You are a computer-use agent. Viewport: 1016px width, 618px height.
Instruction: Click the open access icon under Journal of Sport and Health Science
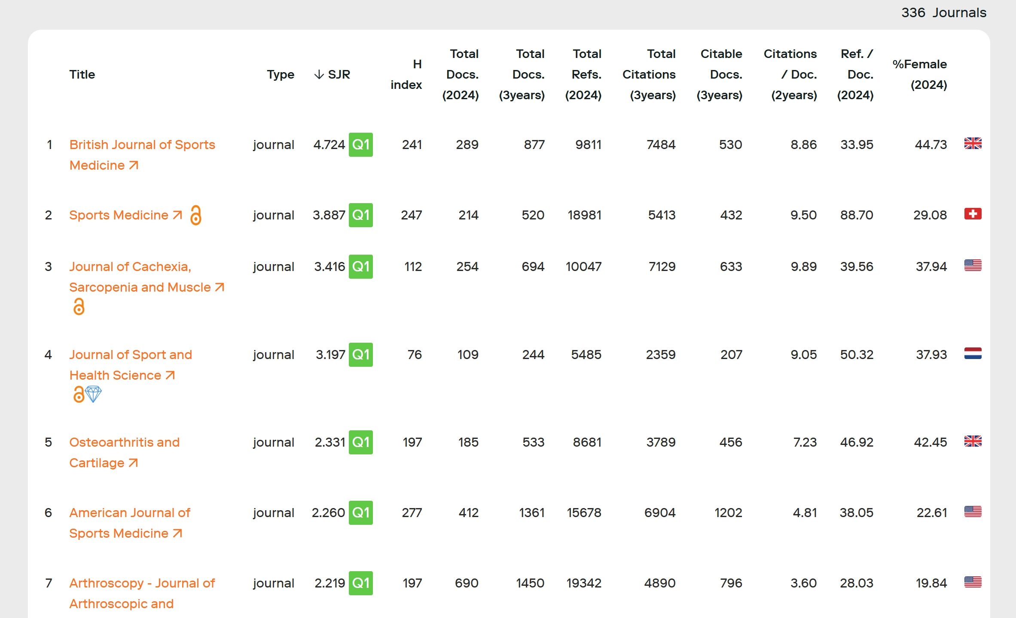click(78, 394)
